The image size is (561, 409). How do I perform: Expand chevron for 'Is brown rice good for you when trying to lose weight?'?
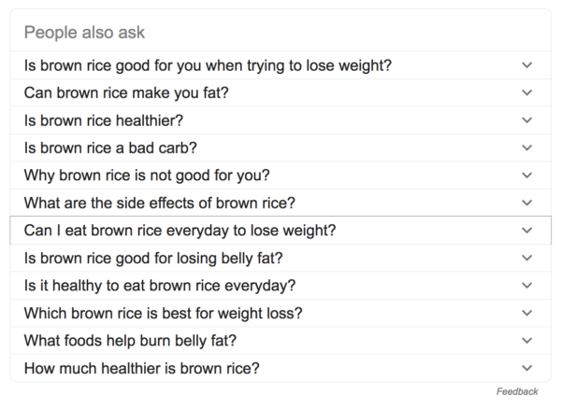(526, 65)
